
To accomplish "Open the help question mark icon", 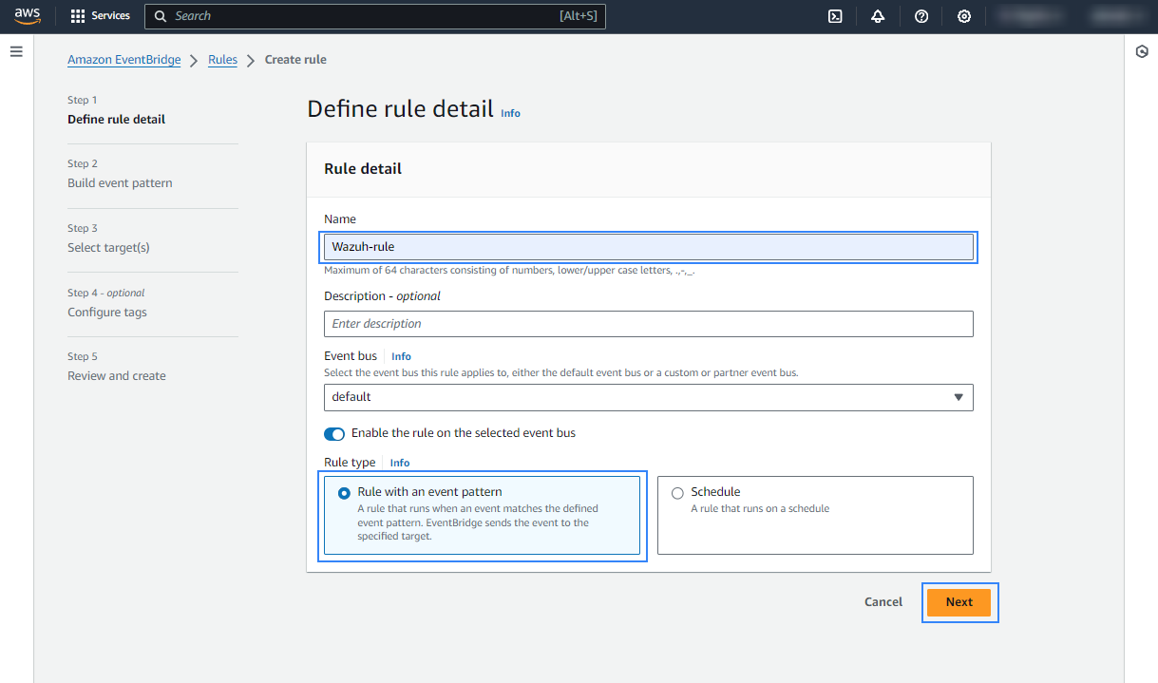I will coord(921,16).
